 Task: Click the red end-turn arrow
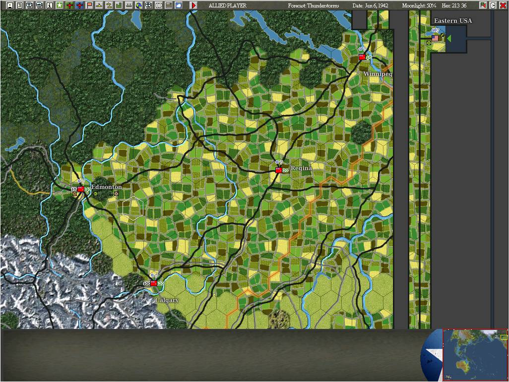point(193,5)
